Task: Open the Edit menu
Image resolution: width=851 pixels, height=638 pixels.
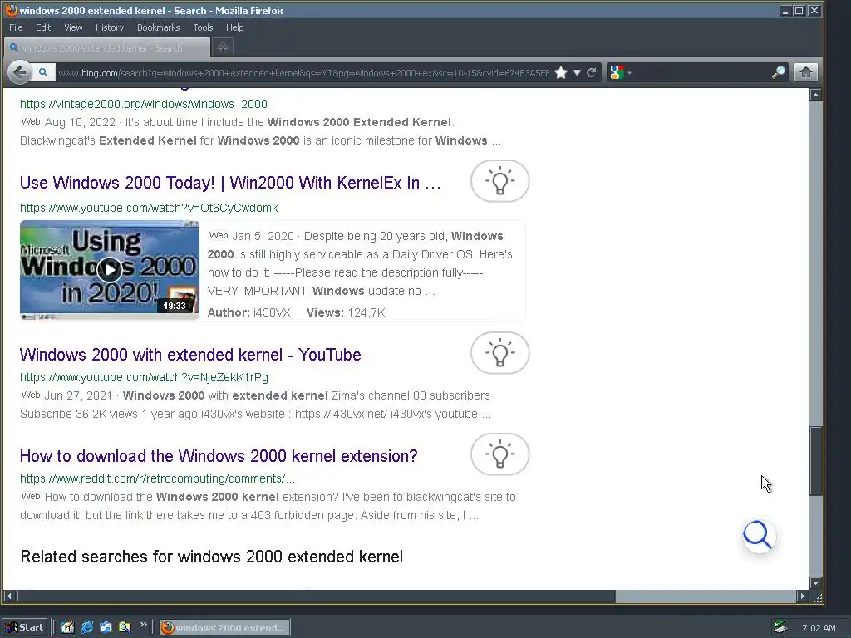Action: 43,27
